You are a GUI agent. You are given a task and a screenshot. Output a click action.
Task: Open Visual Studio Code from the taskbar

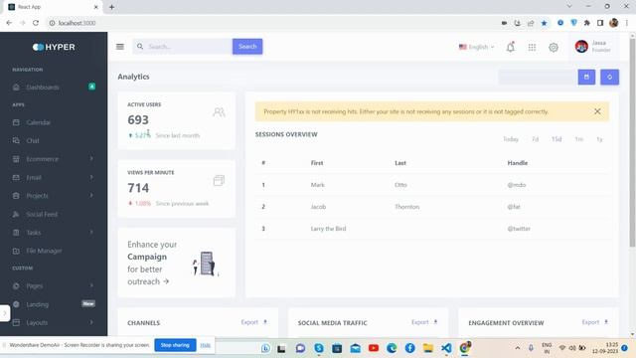click(x=446, y=348)
